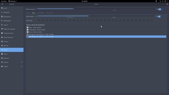Expand the Details sidebar section
This screenshot has height=95, width=169.
[x=12, y=66]
